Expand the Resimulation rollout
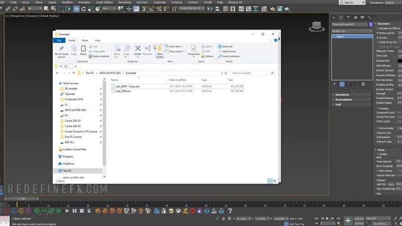This screenshot has height=226, width=402. [352, 99]
